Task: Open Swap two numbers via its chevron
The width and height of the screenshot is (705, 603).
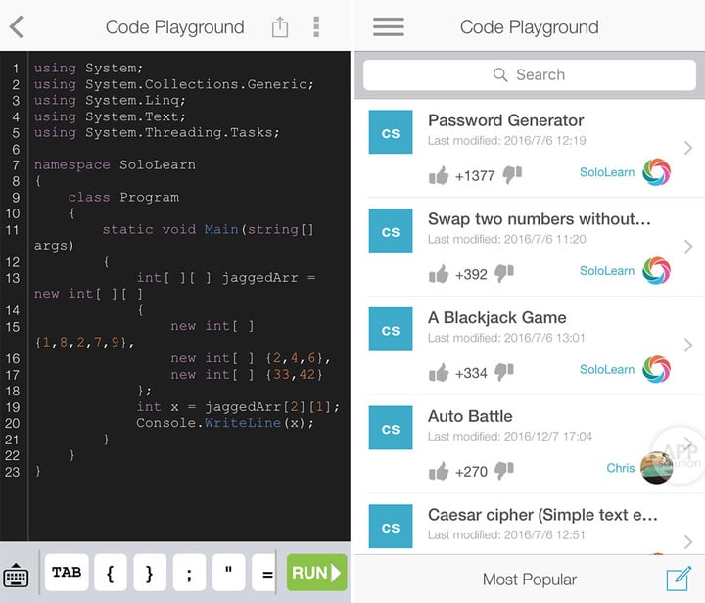Action: point(688,247)
